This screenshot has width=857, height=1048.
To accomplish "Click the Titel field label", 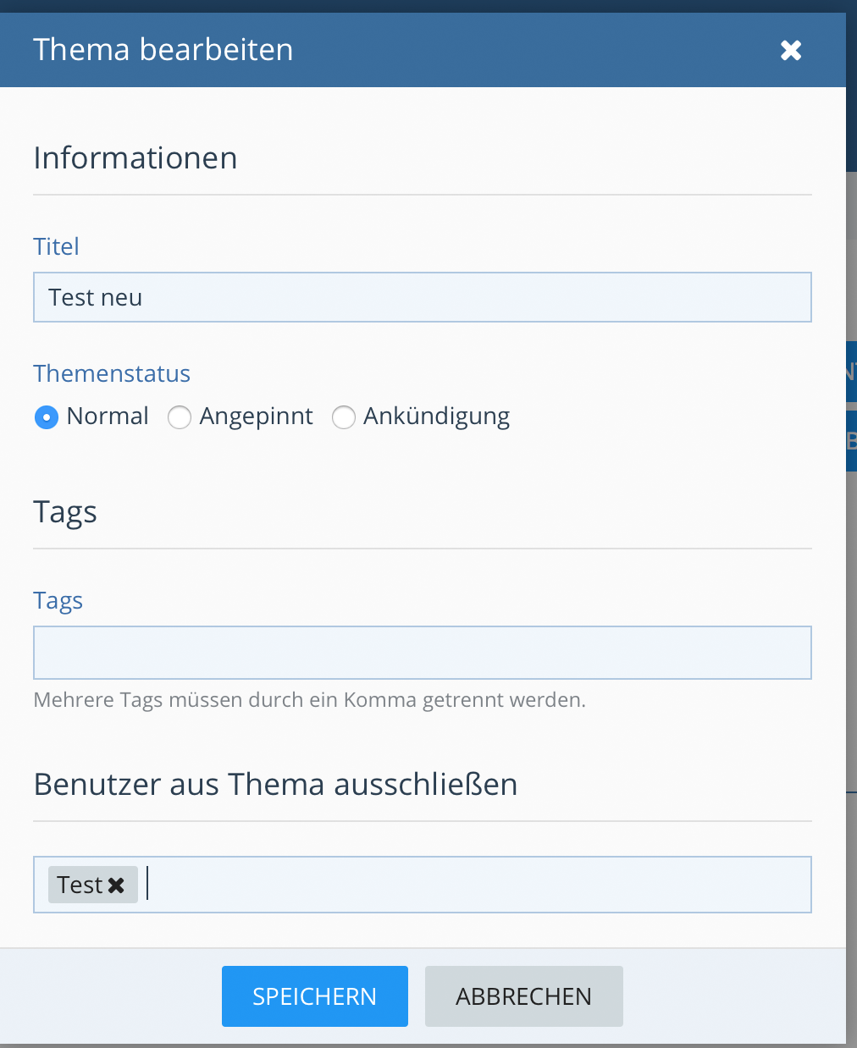I will pos(56,246).
